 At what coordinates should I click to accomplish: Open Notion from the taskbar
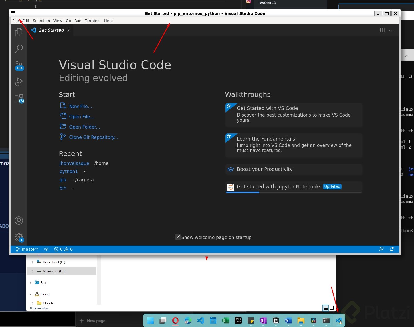[276, 321]
